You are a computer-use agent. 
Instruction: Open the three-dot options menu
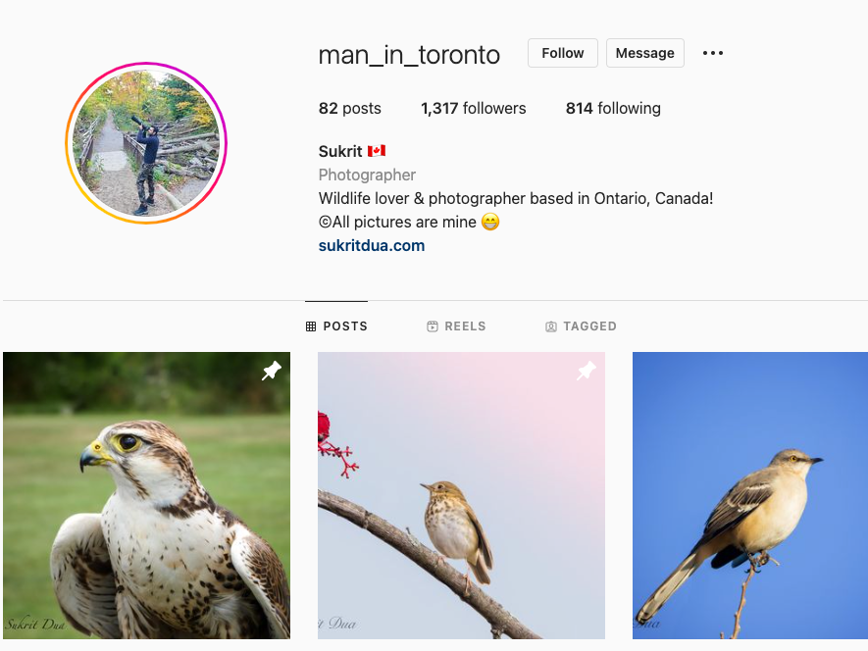712,53
